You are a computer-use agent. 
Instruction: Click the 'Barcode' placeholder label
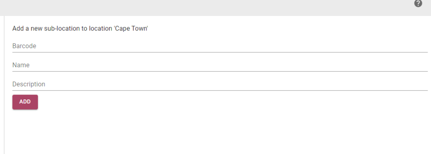pyautogui.click(x=24, y=46)
